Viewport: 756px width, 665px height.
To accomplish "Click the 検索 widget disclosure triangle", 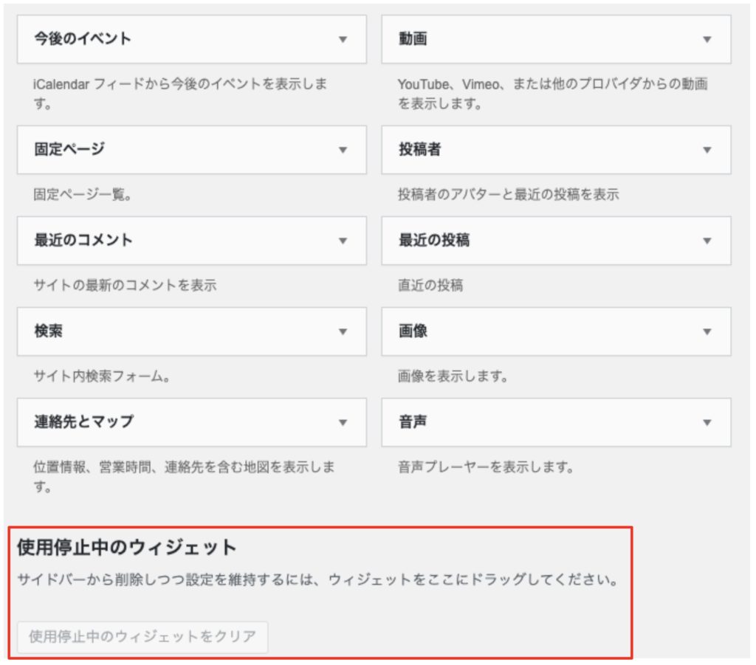I will click(x=343, y=332).
